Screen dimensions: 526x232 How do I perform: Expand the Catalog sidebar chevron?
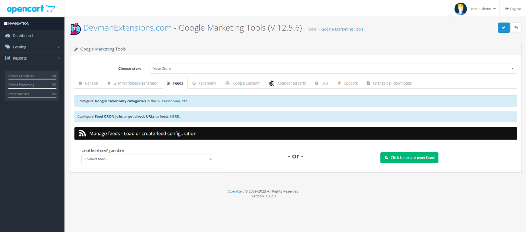point(59,47)
